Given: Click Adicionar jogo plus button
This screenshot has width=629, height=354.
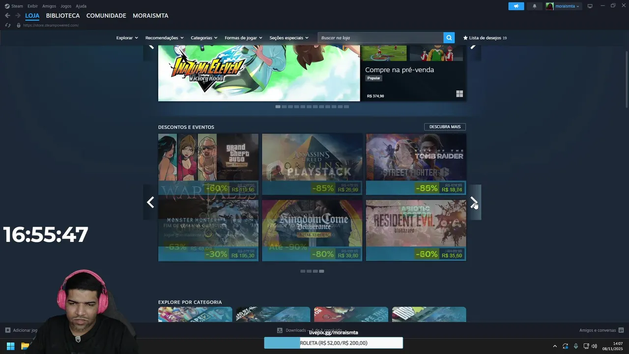Looking at the screenshot, I should pos(7,330).
